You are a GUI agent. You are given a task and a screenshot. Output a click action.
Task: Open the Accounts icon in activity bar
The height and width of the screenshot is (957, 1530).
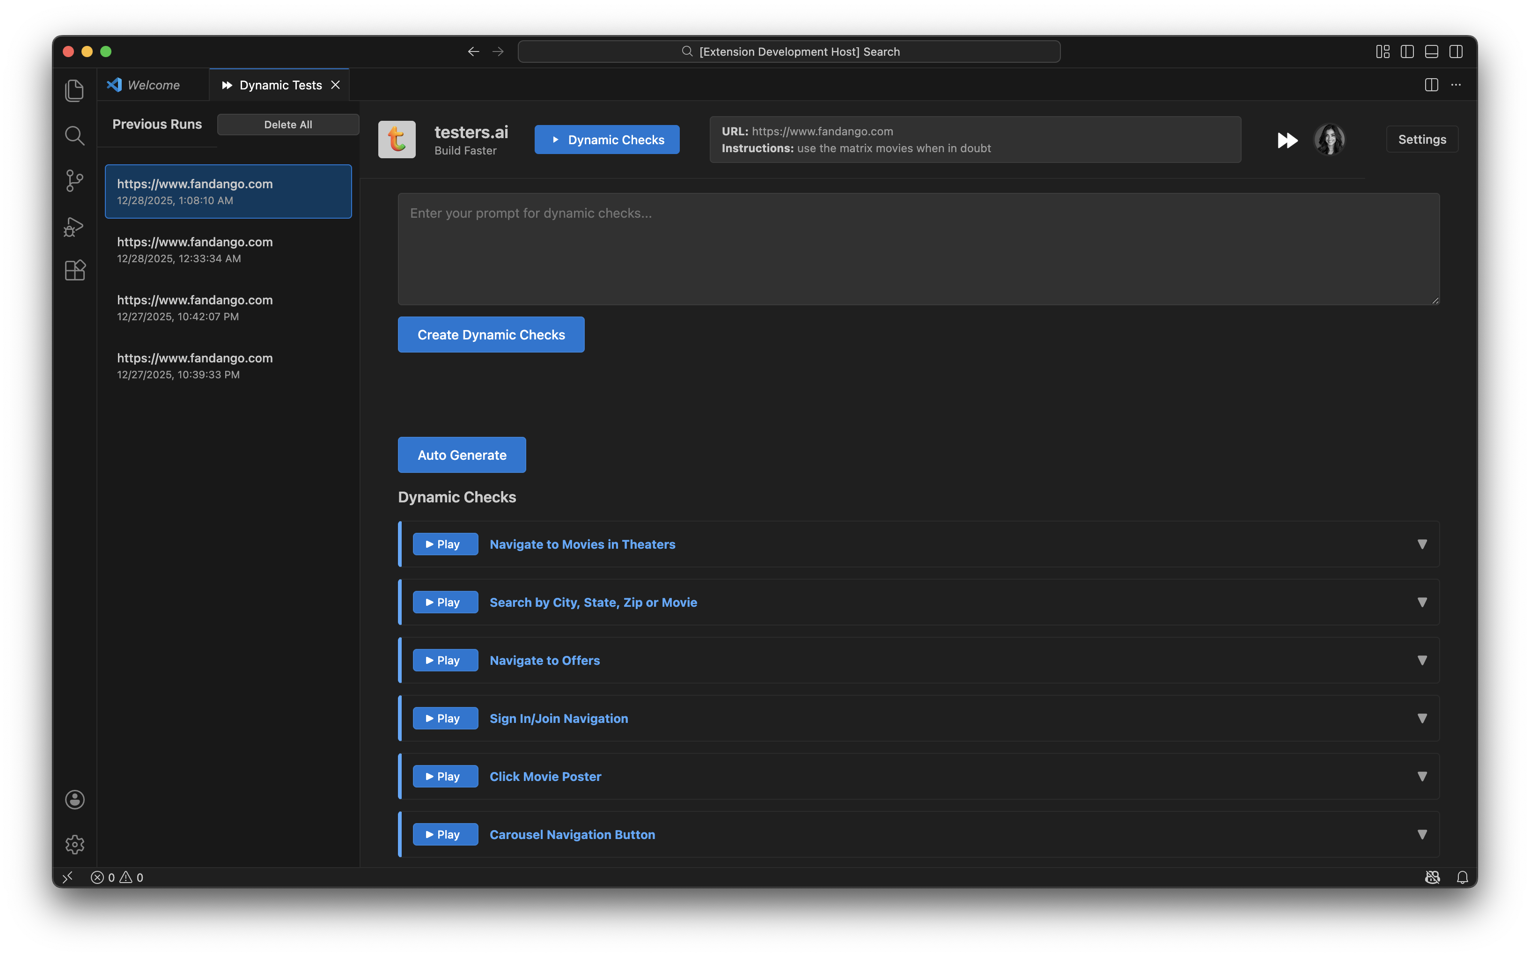click(74, 799)
